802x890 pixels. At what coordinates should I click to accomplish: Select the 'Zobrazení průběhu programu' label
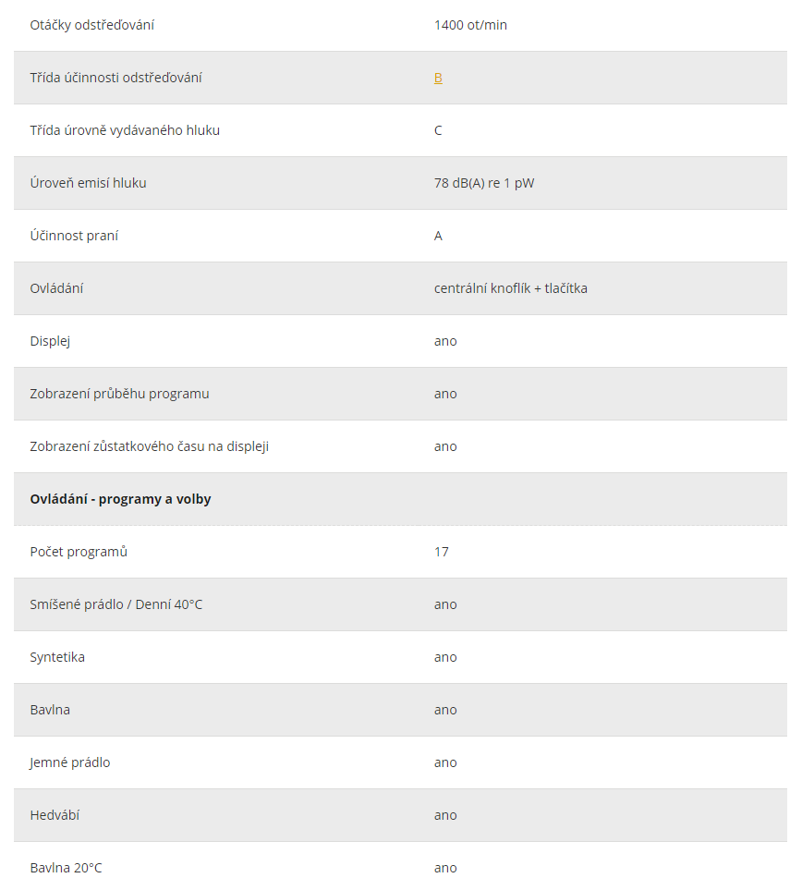click(120, 394)
